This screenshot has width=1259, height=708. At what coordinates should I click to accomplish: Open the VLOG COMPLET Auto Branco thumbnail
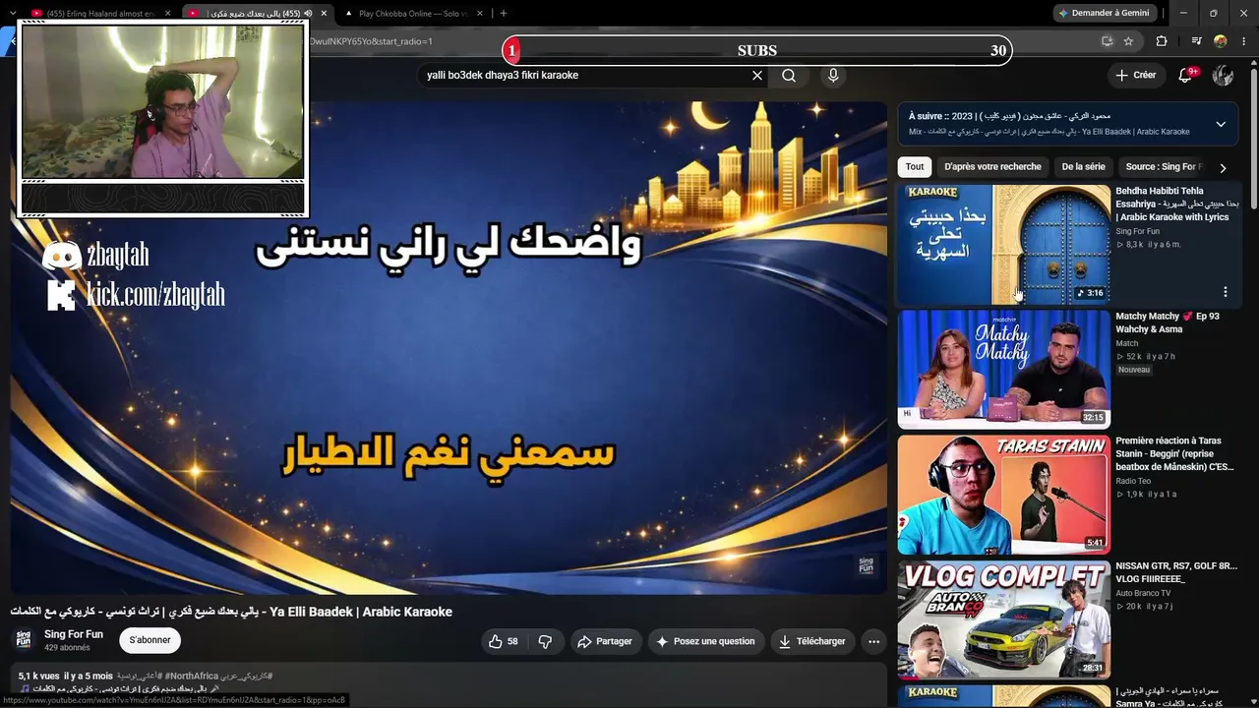click(1004, 619)
